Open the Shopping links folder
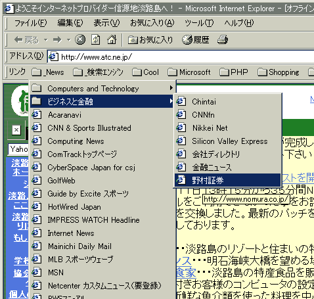This screenshot has height=299, width=314. [x=279, y=72]
